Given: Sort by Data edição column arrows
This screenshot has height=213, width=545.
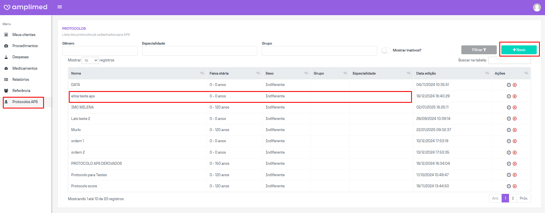Looking at the screenshot, I should (487, 73).
